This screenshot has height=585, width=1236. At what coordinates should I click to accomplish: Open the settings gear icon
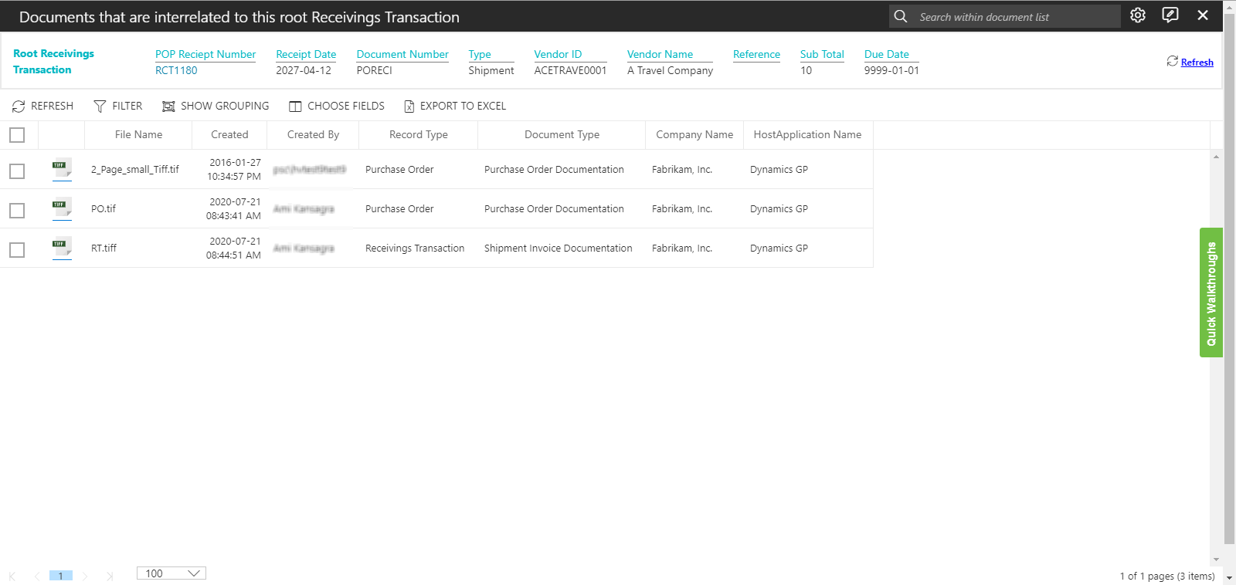(1137, 15)
